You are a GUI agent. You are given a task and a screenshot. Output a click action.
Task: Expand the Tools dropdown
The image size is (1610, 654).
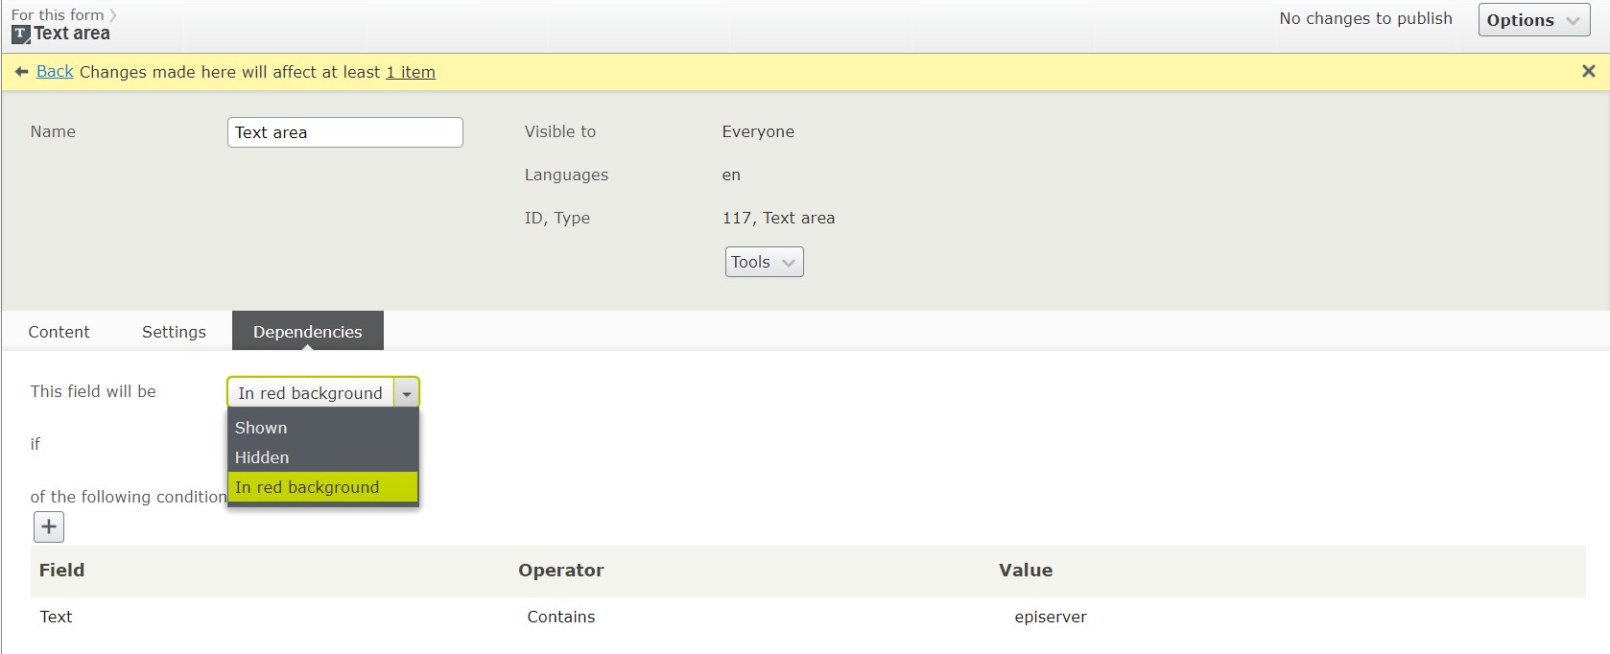(x=764, y=262)
